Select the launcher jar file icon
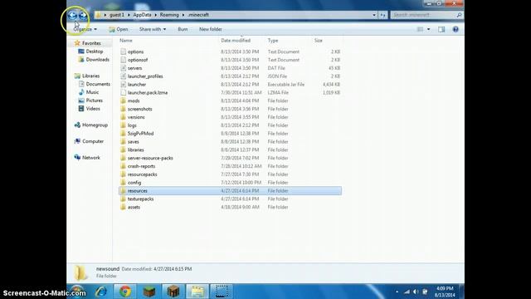This screenshot has width=531, height=299. coord(124,84)
